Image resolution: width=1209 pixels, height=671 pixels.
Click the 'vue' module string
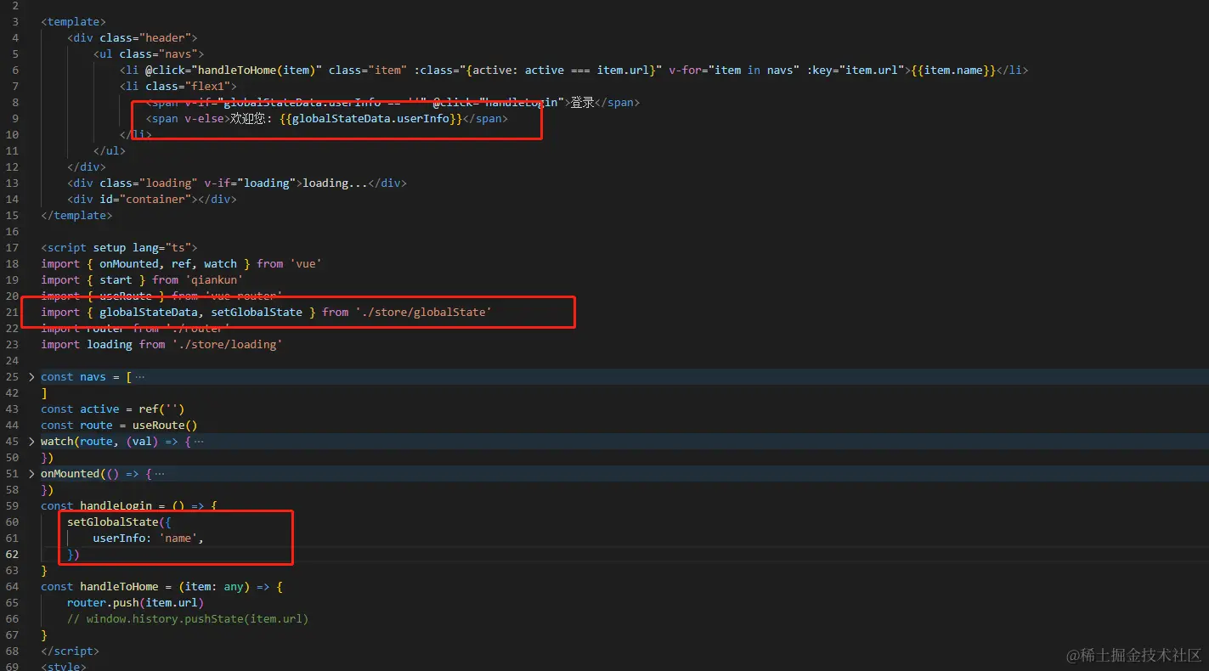tap(305, 263)
